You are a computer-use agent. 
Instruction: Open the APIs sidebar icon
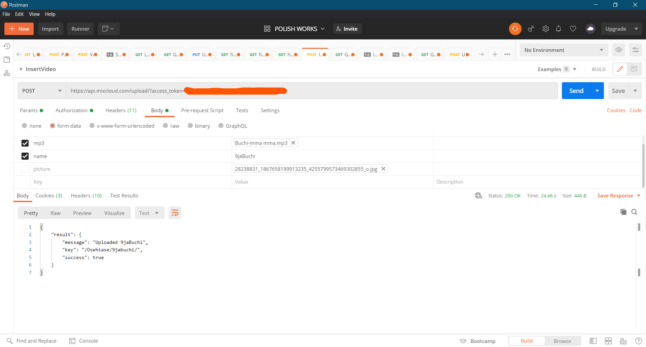7,73
